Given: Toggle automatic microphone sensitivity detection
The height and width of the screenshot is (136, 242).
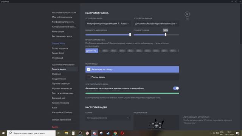Looking at the screenshot, I should point(176,88).
